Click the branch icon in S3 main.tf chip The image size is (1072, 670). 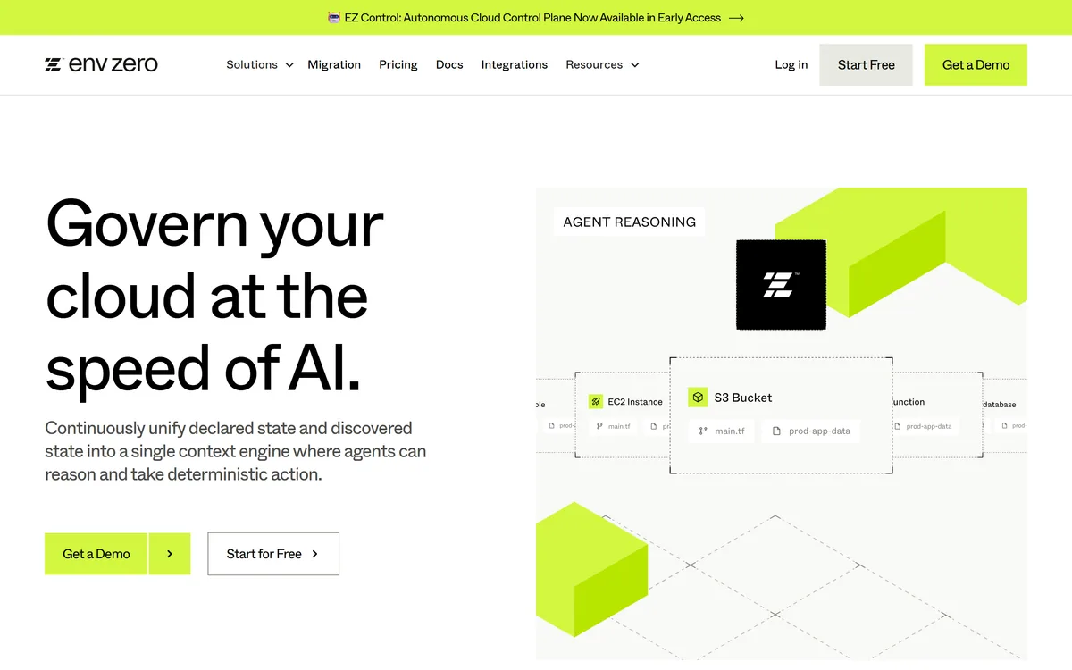tap(703, 431)
